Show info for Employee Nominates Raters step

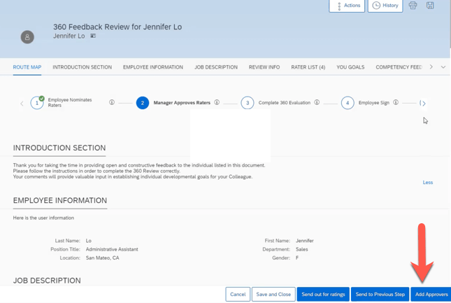point(112,103)
